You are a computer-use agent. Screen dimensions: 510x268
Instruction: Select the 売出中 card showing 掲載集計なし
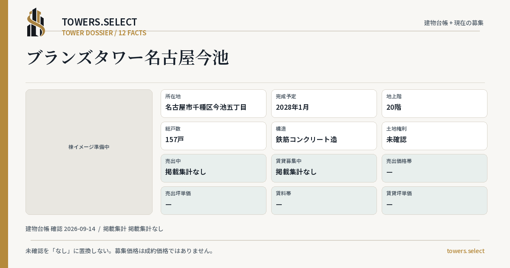click(x=213, y=168)
